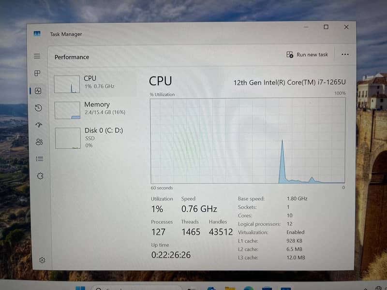Click the 60 seconds graph label
This screenshot has height=290, width=387.
point(162,188)
